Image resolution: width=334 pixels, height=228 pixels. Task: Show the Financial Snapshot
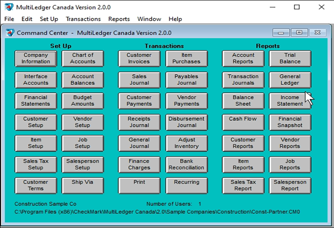290,122
